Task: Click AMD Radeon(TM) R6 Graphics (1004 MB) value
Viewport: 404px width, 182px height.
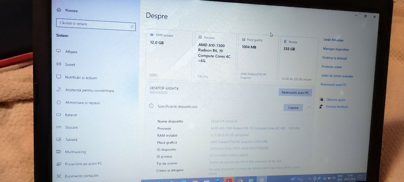Action: pyautogui.click(x=239, y=142)
